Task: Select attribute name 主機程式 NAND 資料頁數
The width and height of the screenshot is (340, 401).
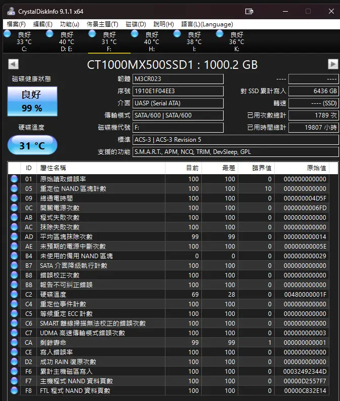Action: (76, 381)
